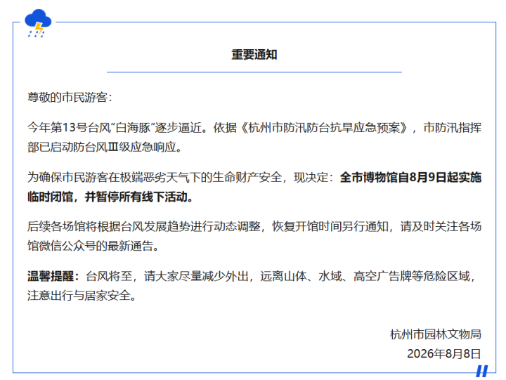Click the bold text 并暂停所有线下活动
506x380 pixels.
136,197
